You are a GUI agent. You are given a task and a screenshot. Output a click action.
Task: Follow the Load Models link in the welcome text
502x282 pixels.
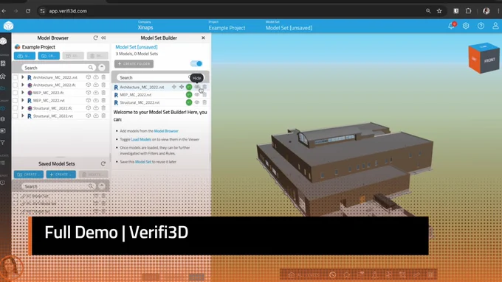click(141, 139)
